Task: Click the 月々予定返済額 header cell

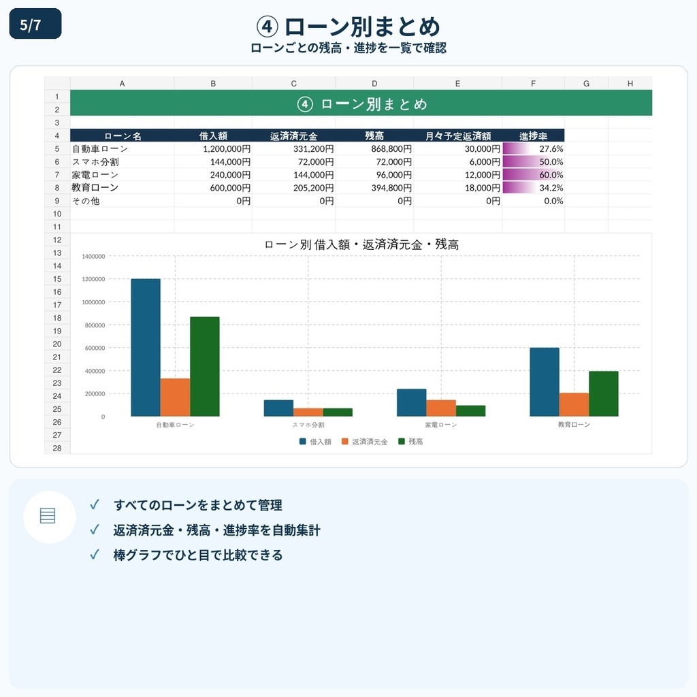Action: (x=457, y=135)
